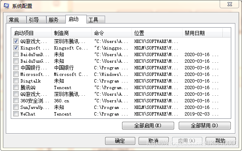Uncheck the Kingsoft startup item checkbox
Image resolution: width=242 pixels, height=151 pixels.
click(16, 48)
